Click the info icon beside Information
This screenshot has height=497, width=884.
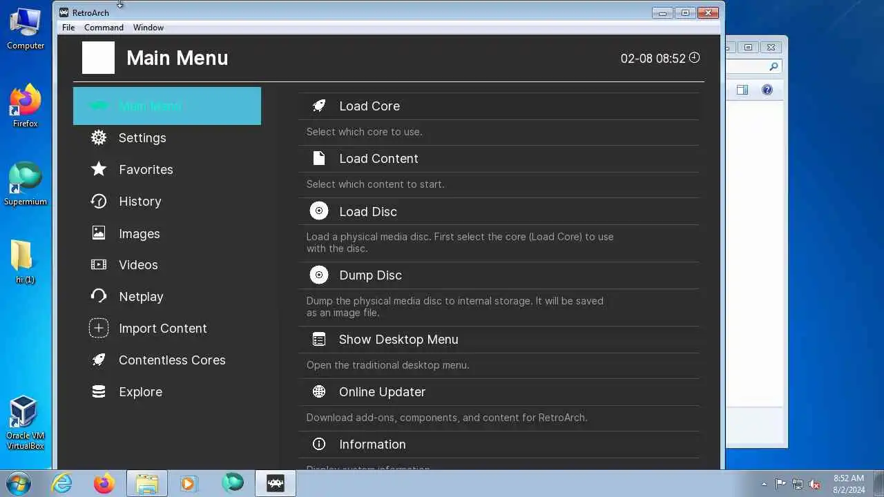pyautogui.click(x=318, y=444)
